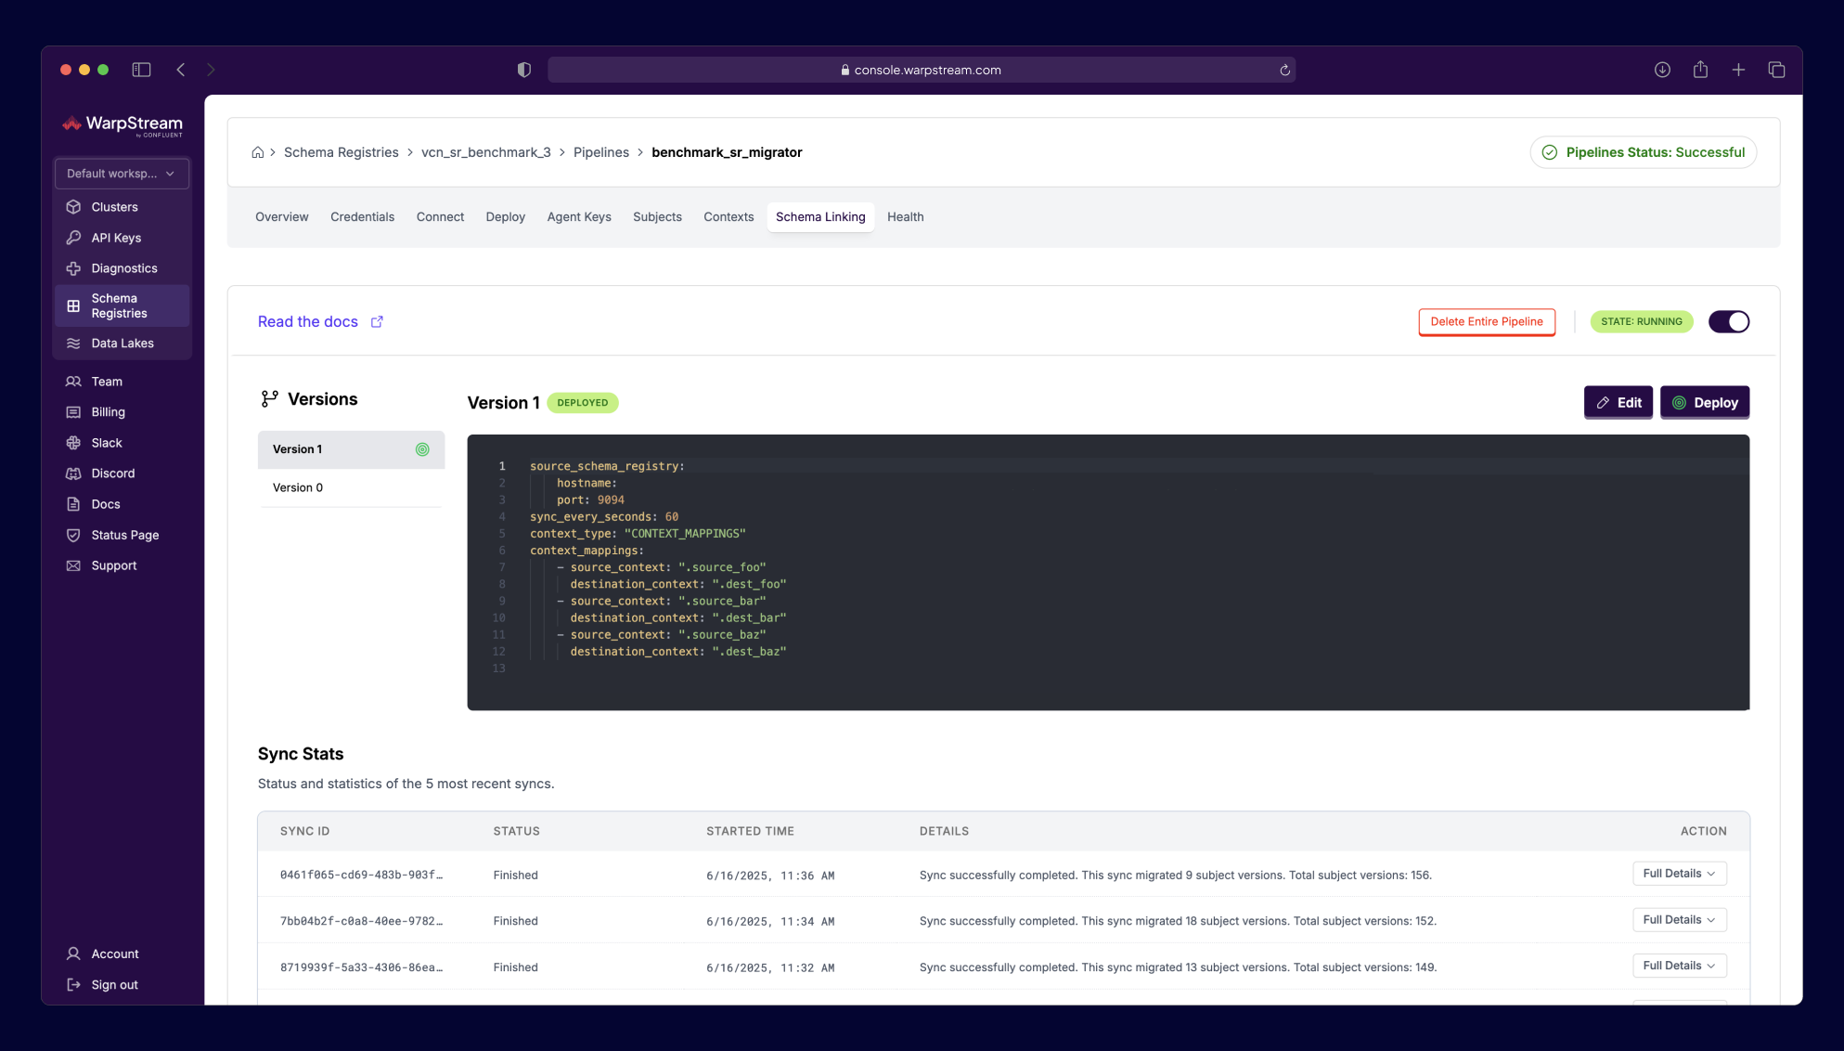
Task: Click the WarpStream logo in sidebar
Action: click(123, 124)
